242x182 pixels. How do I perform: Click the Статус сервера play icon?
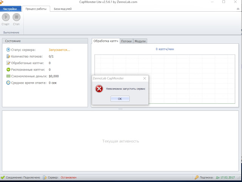(x=8, y=50)
